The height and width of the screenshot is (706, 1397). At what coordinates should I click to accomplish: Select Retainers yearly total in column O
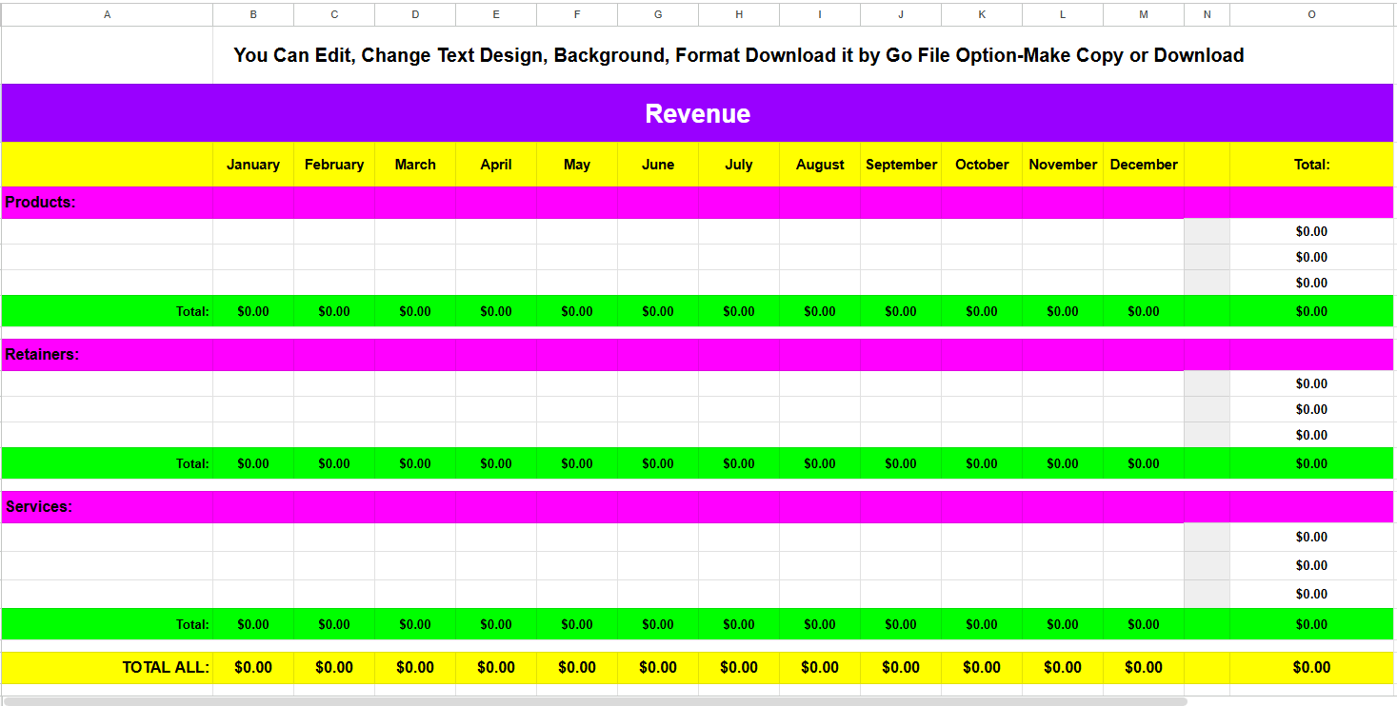[x=1311, y=463]
